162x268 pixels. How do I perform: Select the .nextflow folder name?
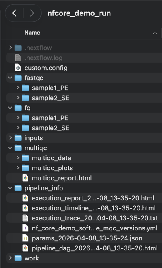pyautogui.click(x=38, y=48)
